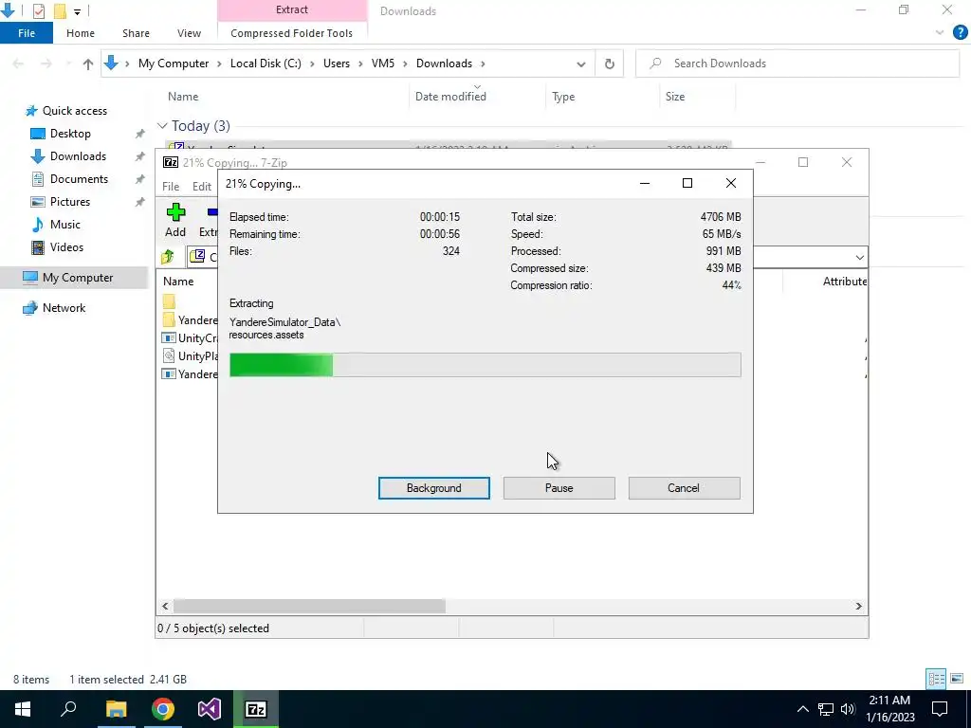Image resolution: width=971 pixels, height=728 pixels.
Task: Open the File menu in 7-Zip
Action: coord(171,187)
